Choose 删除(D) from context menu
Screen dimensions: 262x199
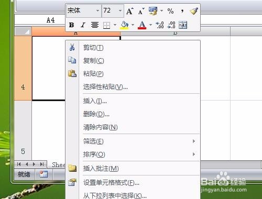coord(133,114)
